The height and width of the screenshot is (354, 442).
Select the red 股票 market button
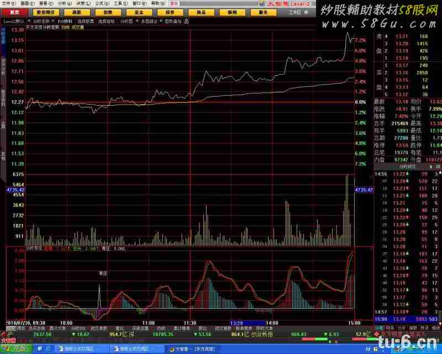[15, 12]
